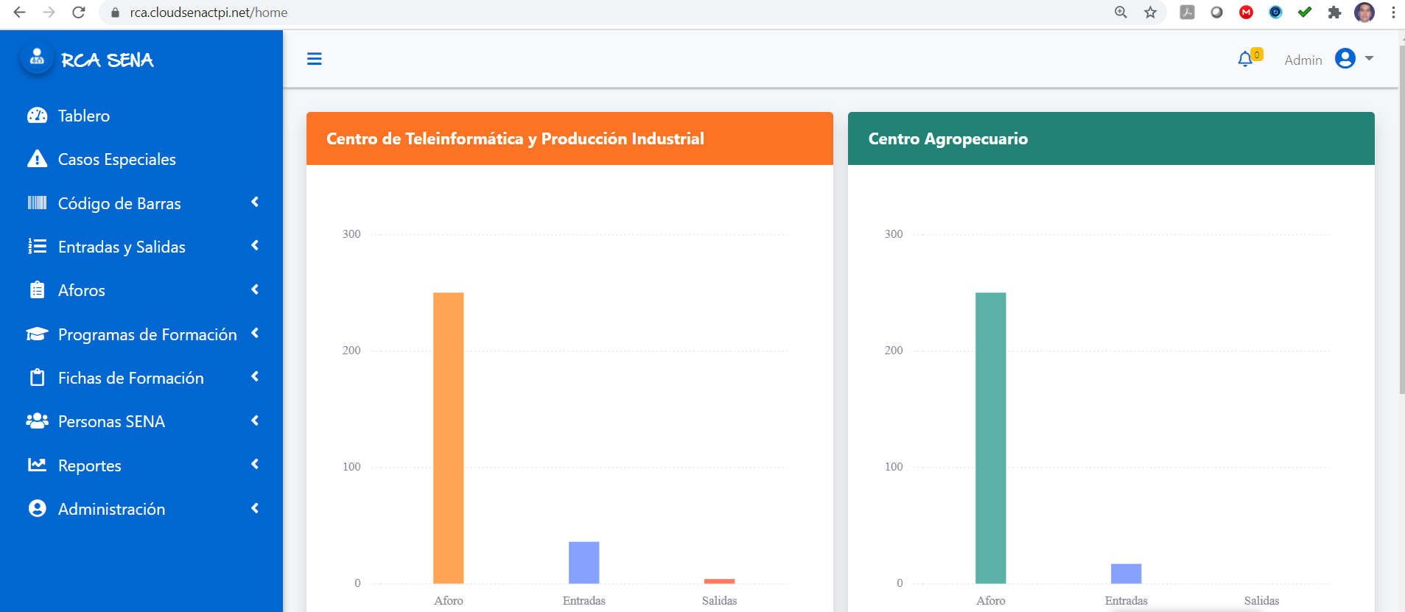Open Casos Especiales menu item
The width and height of the screenshot is (1405, 612).
click(116, 159)
